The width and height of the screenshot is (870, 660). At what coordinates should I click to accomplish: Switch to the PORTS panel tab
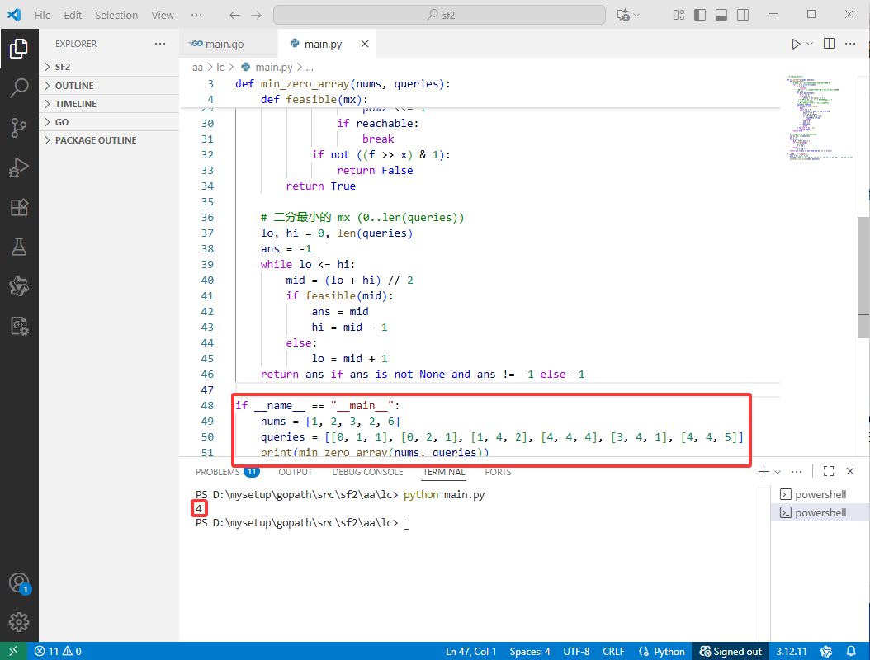click(498, 472)
